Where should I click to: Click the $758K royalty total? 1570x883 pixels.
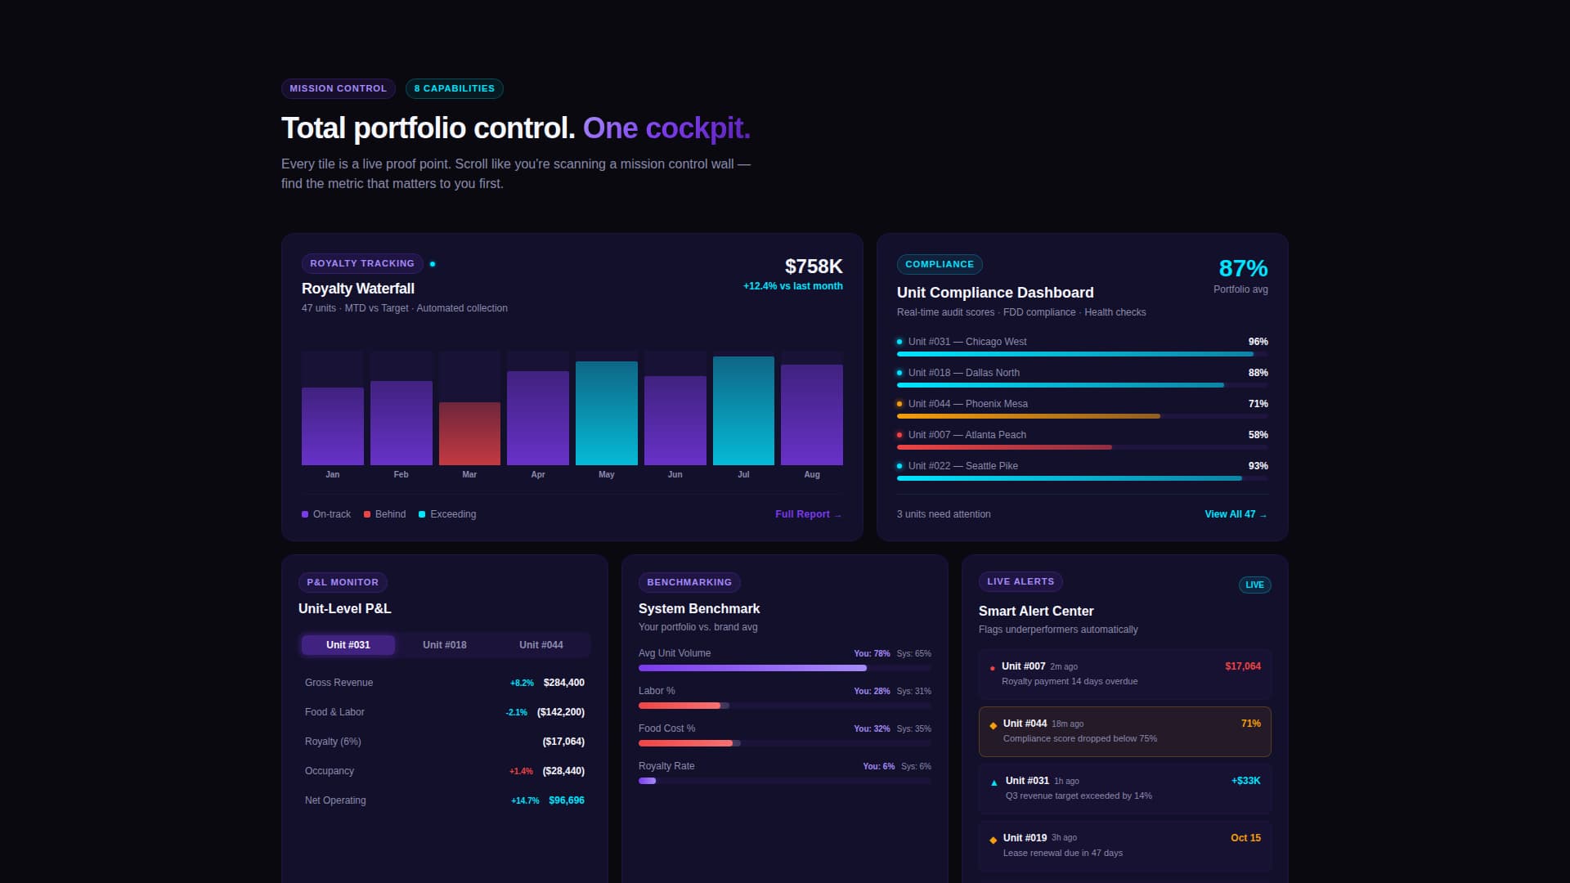[x=814, y=267]
